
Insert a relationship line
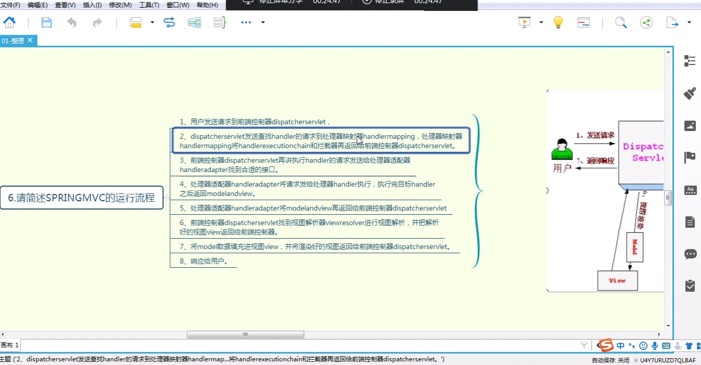[x=170, y=22]
